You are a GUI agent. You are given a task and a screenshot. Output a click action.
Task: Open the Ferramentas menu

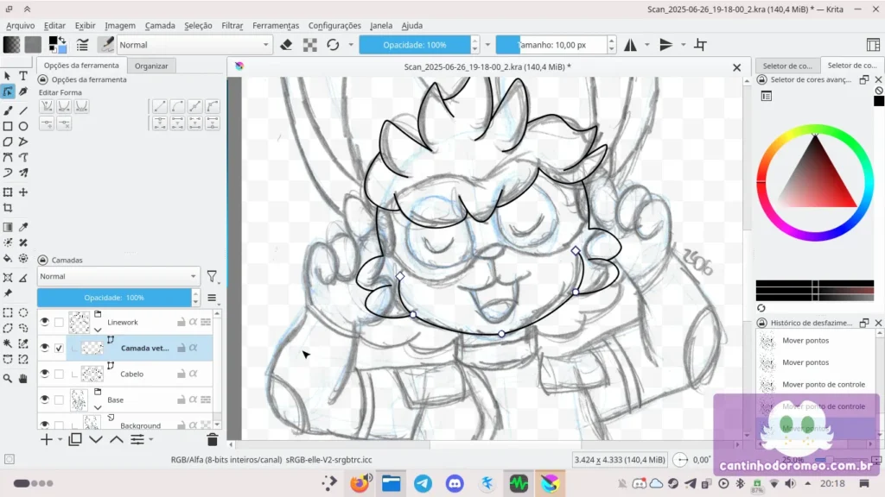[x=276, y=25]
